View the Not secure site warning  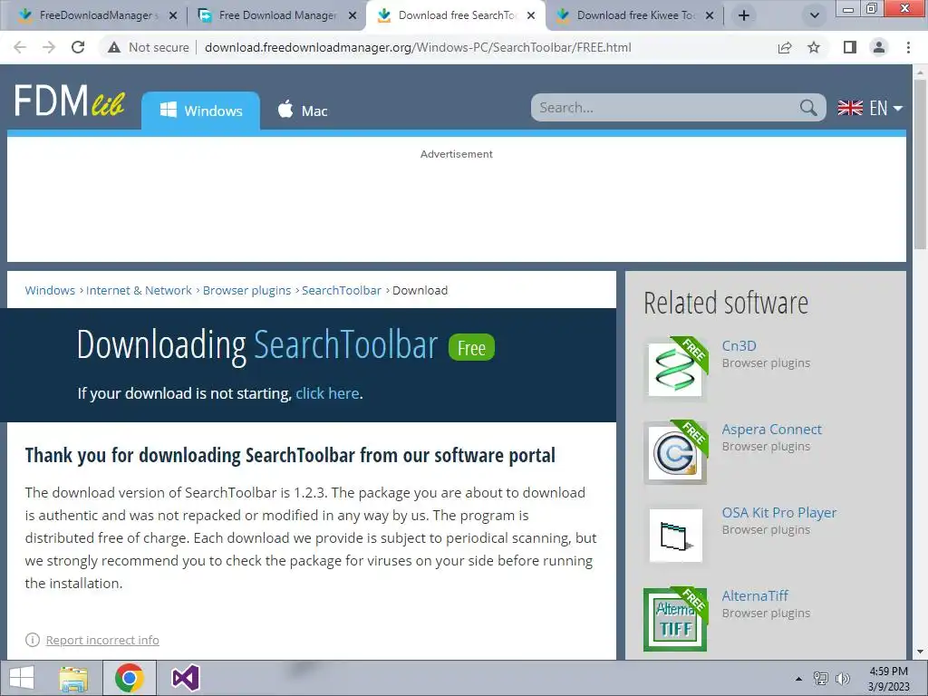click(x=148, y=47)
